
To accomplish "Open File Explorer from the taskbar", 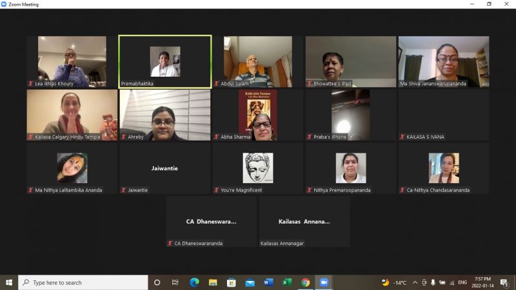I will (213, 282).
